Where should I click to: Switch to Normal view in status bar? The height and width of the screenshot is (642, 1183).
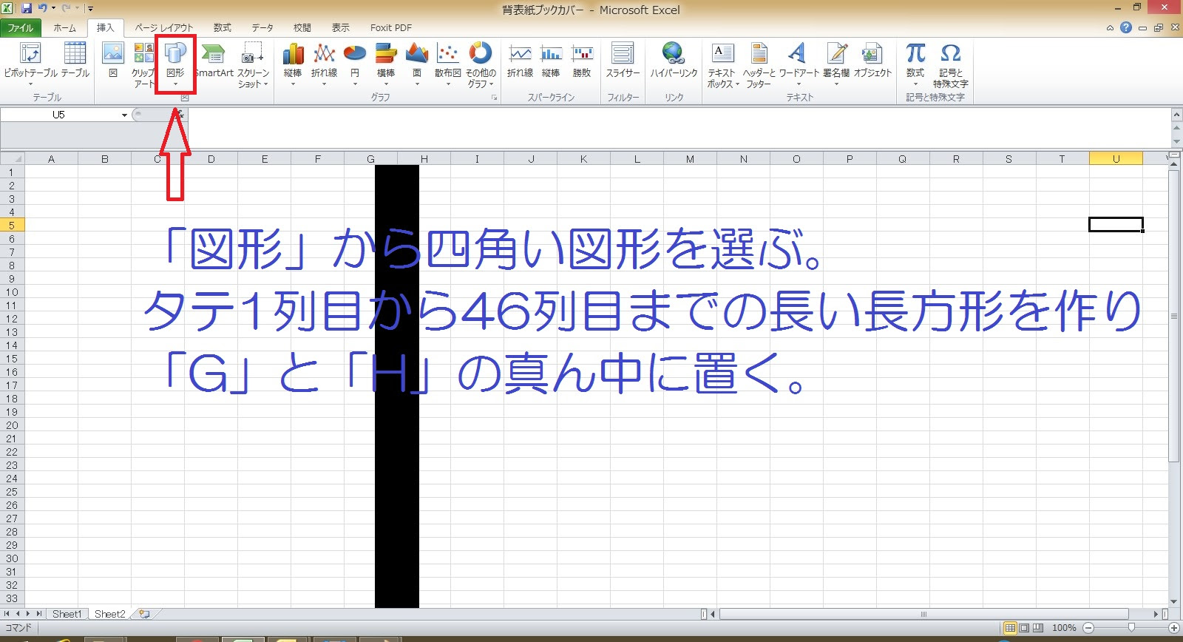pos(1010,628)
